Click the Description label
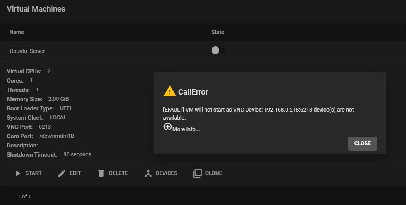The height and width of the screenshot is (205, 406). (22, 146)
